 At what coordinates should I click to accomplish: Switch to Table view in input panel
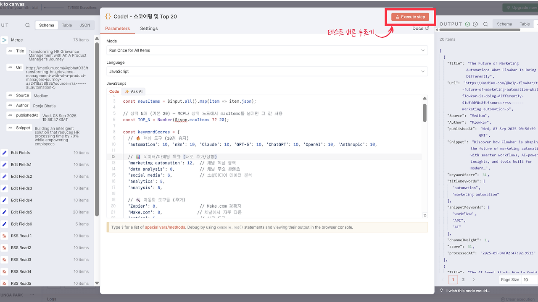(67, 25)
